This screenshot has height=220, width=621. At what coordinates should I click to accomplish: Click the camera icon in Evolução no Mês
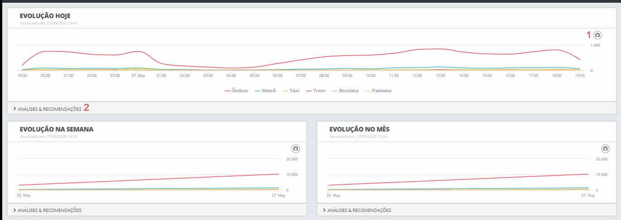click(x=605, y=149)
